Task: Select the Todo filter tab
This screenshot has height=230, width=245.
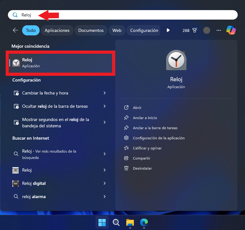Action: tap(31, 30)
